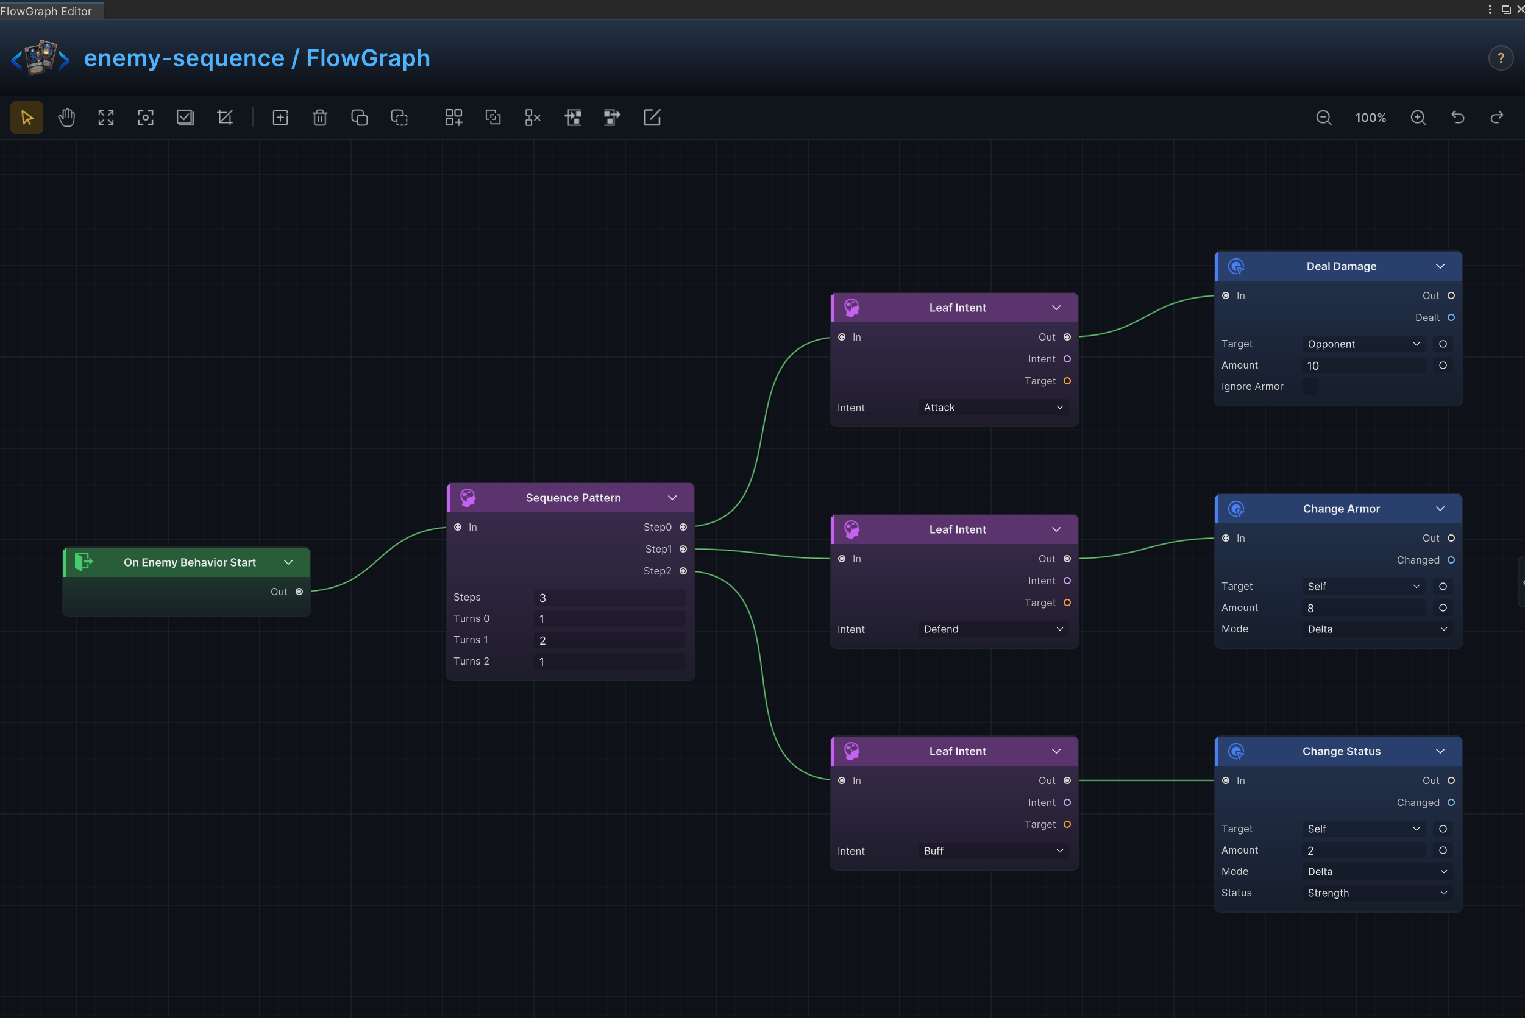1525x1018 pixels.
Task: Click the enemy-sequence card logo icon
Action: (40, 58)
